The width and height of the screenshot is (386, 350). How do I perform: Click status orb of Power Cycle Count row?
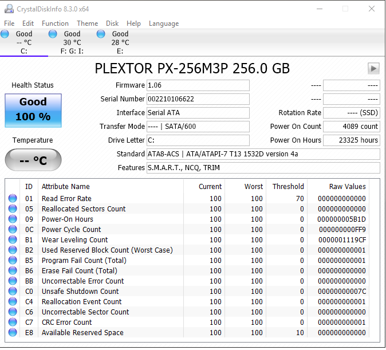coord(13,229)
